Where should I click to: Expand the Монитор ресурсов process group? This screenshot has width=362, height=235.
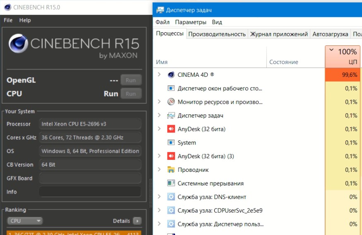click(159, 102)
